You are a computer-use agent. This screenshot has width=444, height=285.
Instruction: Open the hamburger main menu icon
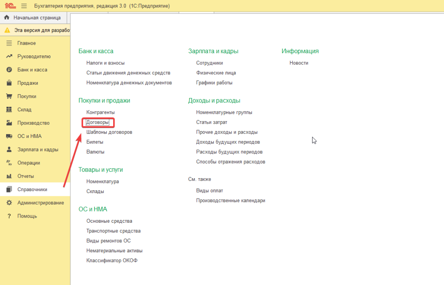coord(24,6)
